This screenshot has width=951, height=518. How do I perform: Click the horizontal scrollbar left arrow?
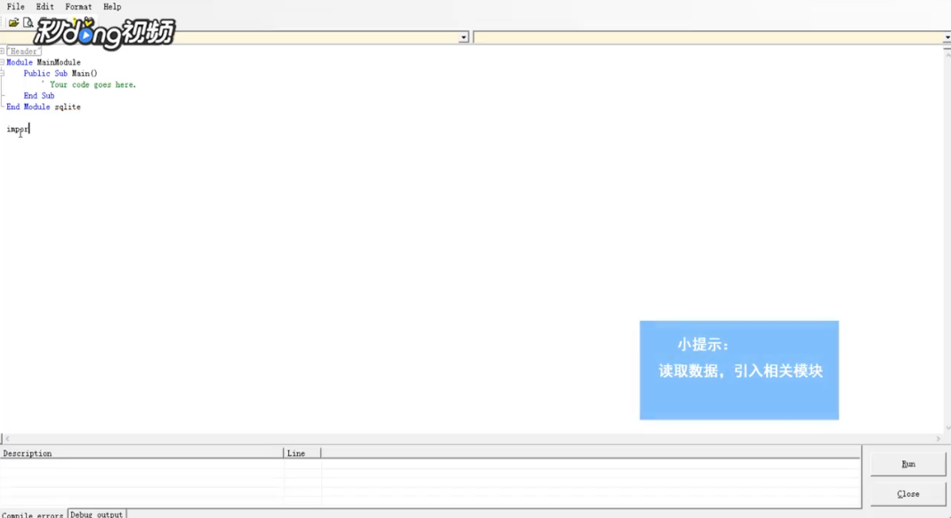(x=7, y=439)
